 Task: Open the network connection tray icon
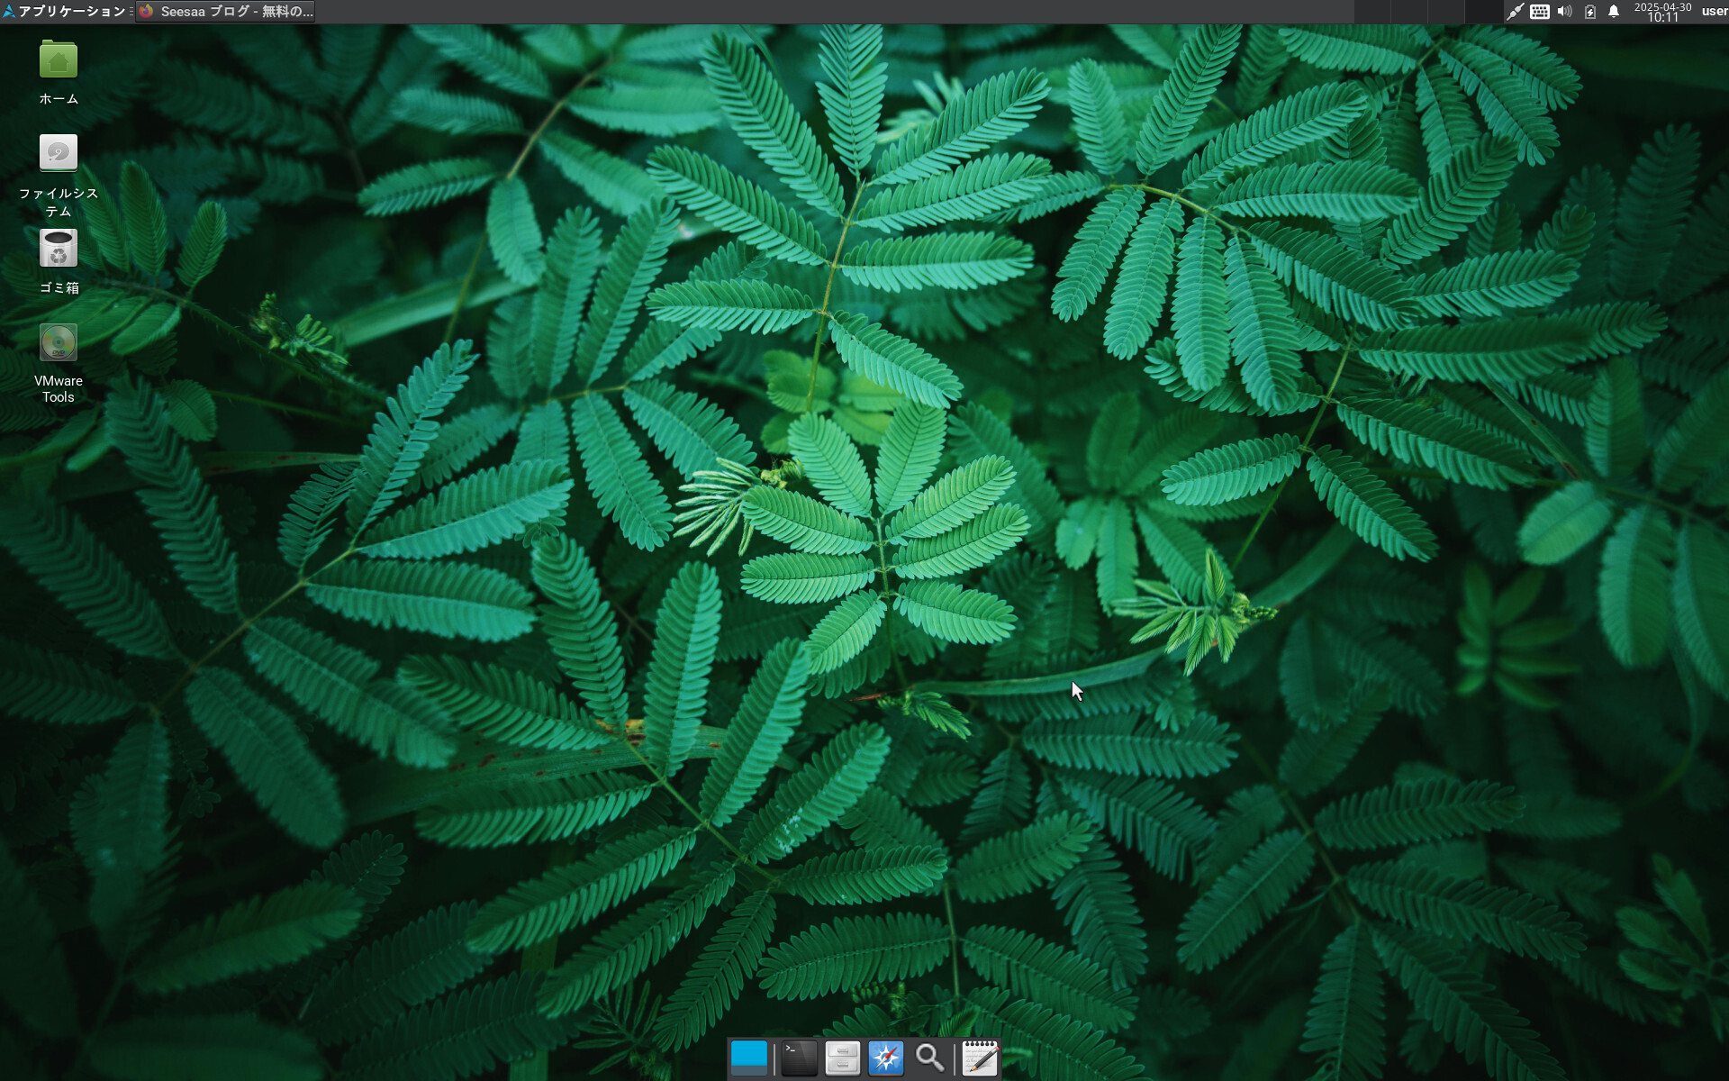(x=1515, y=12)
